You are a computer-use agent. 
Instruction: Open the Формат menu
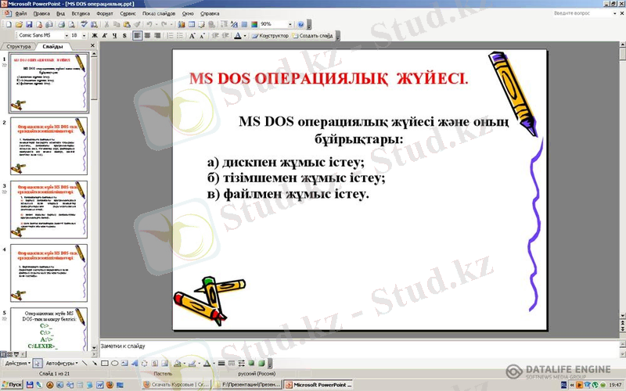pyautogui.click(x=105, y=13)
